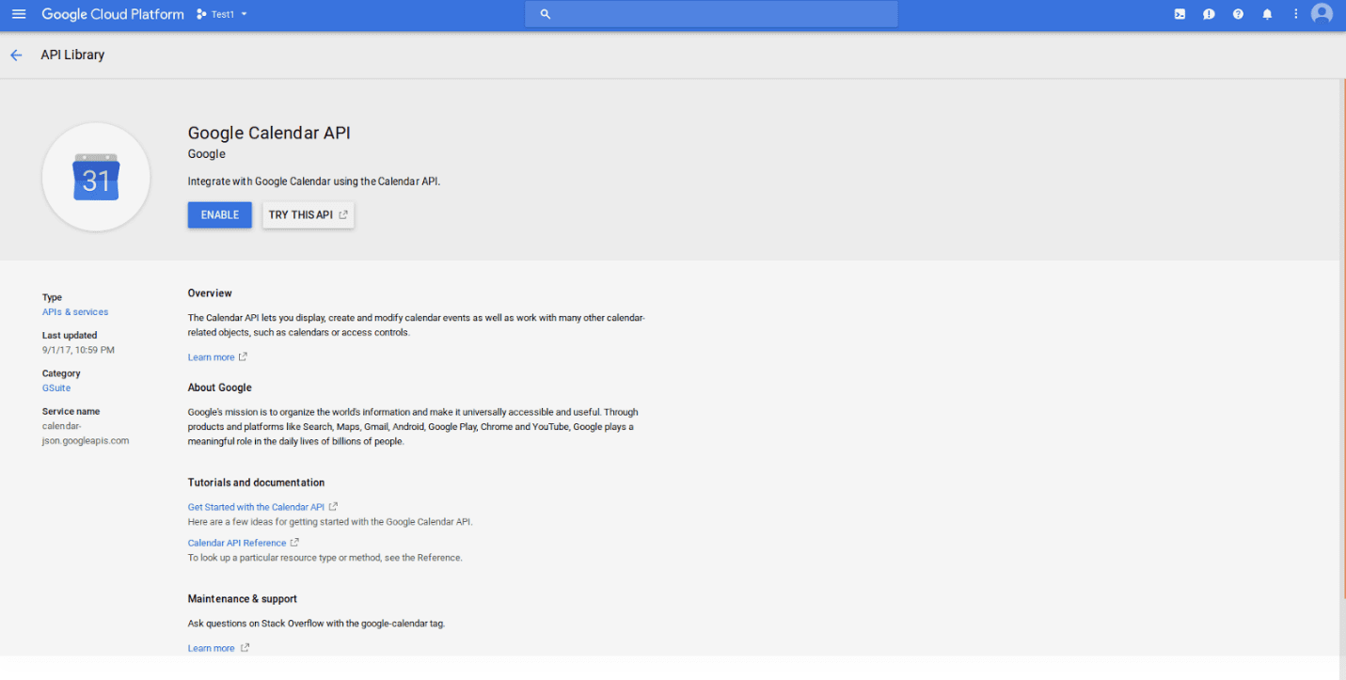The width and height of the screenshot is (1346, 680).
Task: Open the user account avatar
Action: (x=1322, y=14)
